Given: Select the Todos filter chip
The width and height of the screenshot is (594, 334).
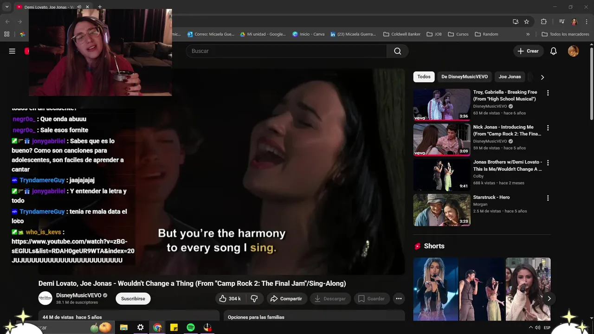Looking at the screenshot, I should [424, 77].
